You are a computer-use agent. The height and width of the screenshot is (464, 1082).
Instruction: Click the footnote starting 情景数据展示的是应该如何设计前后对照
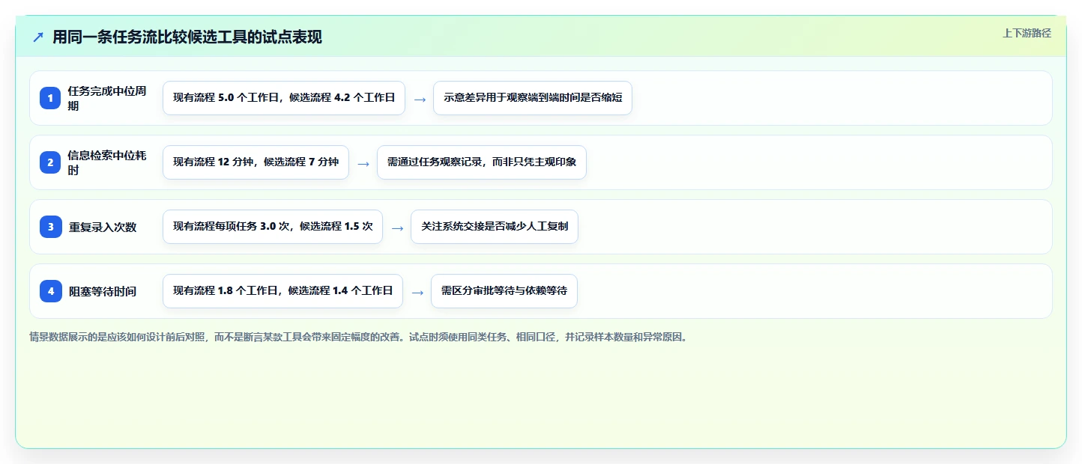[x=358, y=337]
